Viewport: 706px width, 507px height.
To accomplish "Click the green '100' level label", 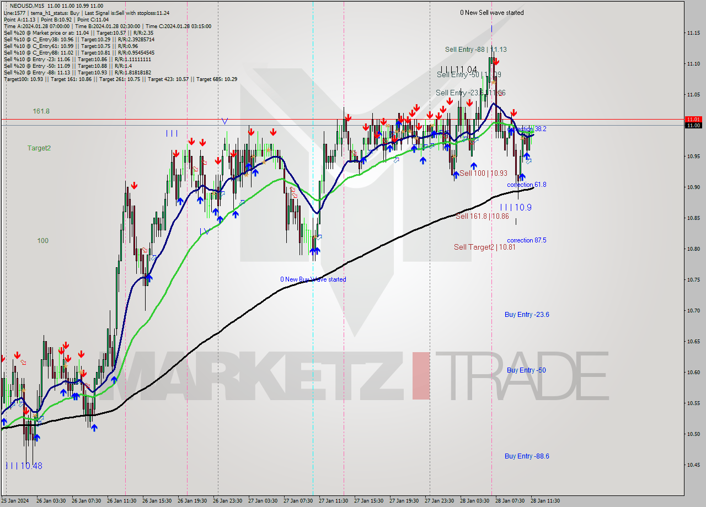I will pyautogui.click(x=42, y=240).
